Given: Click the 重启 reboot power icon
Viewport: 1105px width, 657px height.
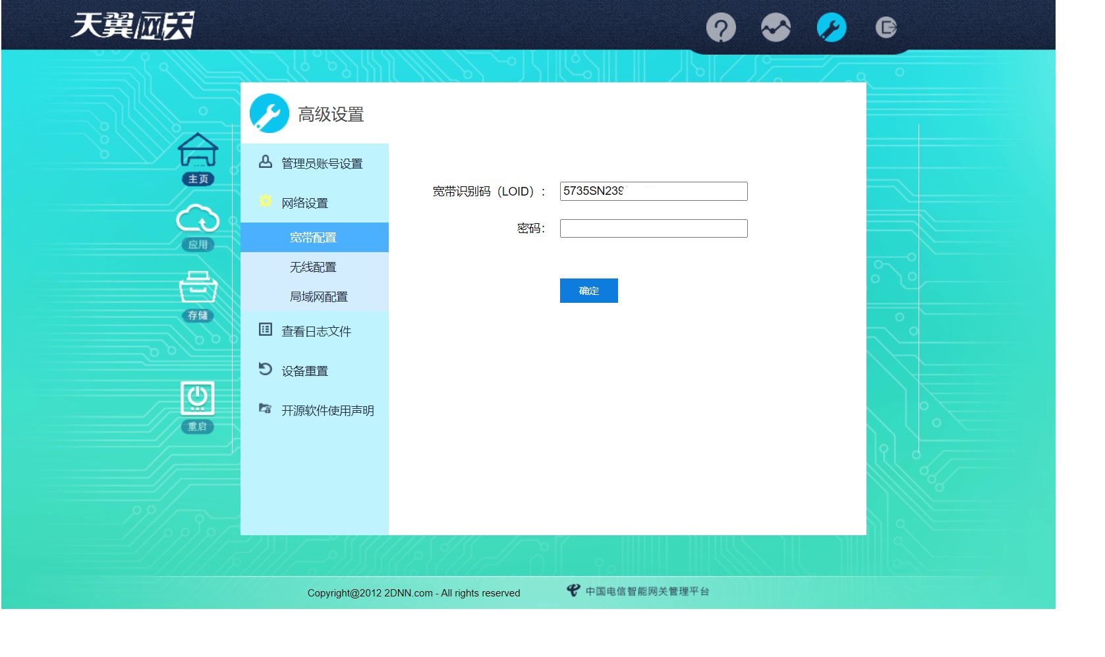Looking at the screenshot, I should click(198, 406).
